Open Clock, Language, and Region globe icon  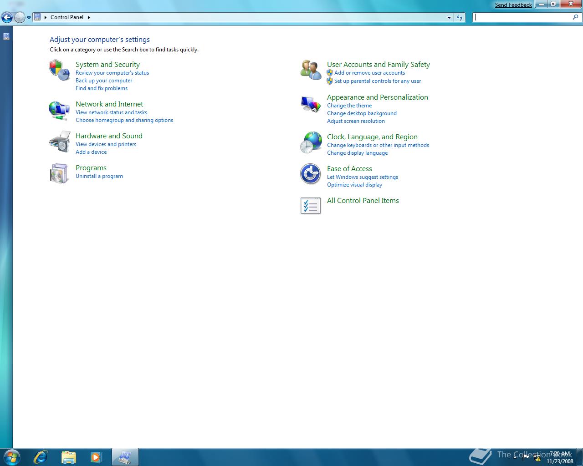pyautogui.click(x=311, y=142)
